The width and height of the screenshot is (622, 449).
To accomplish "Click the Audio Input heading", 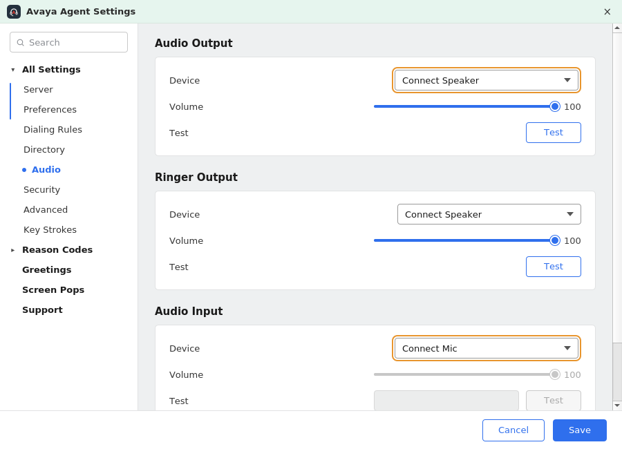I will pos(189,312).
